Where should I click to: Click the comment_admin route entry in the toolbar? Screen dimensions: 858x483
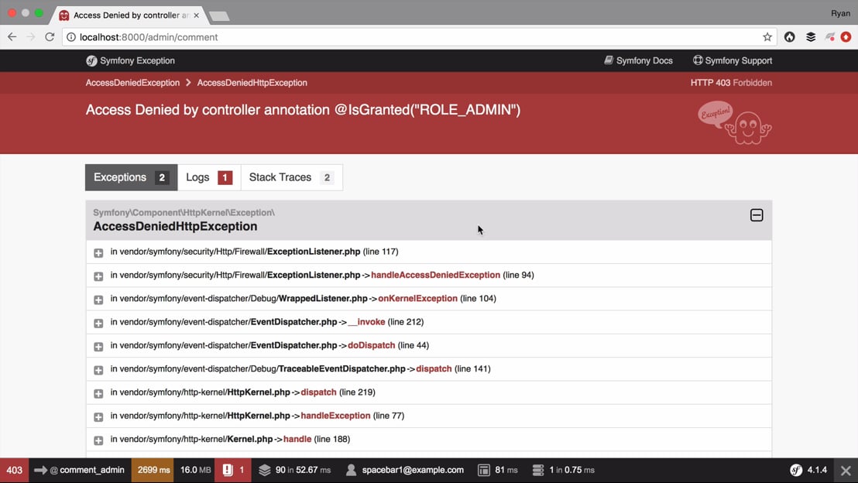(x=79, y=470)
